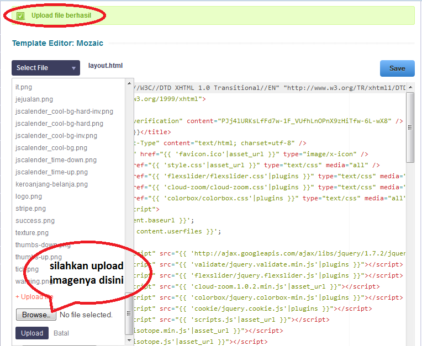Click the Save button
The width and height of the screenshot is (422, 346).
pyautogui.click(x=397, y=68)
